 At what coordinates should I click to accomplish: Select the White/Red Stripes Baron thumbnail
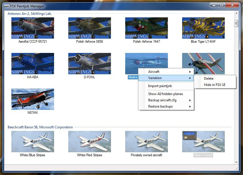coord(90,141)
